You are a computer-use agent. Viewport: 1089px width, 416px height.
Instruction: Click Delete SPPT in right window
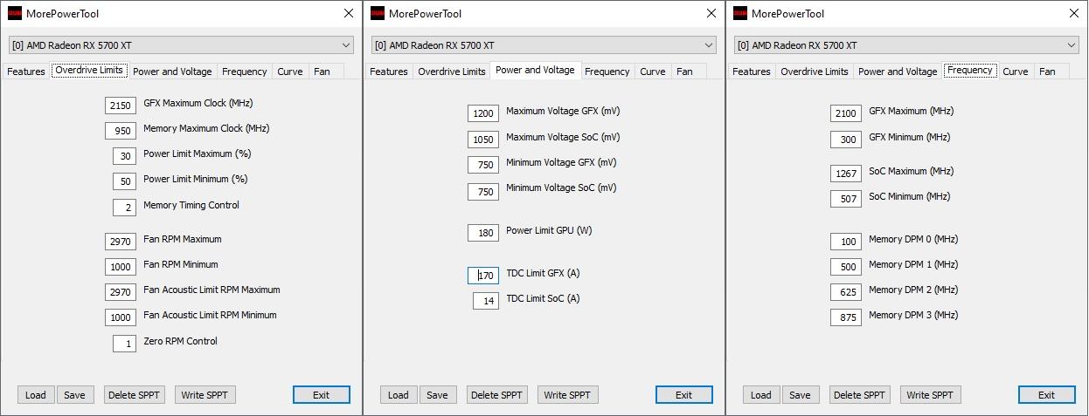coord(860,395)
